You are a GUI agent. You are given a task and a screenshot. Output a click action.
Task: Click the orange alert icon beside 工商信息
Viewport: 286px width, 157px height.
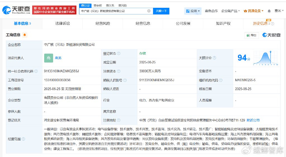(25, 35)
